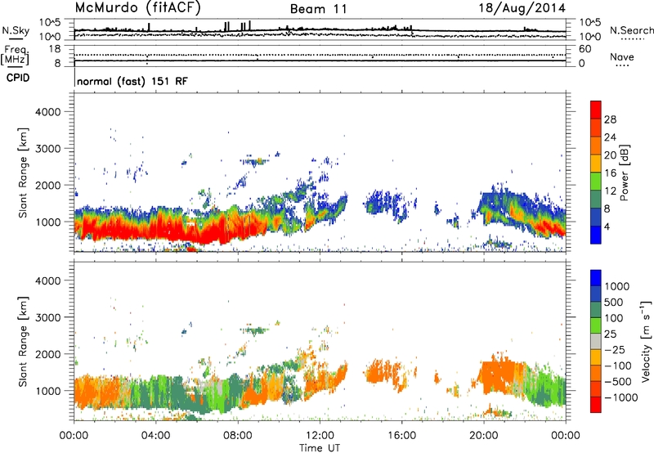Select the dark blue 4–8 dB power band
The image size is (654, 453).
point(596,217)
